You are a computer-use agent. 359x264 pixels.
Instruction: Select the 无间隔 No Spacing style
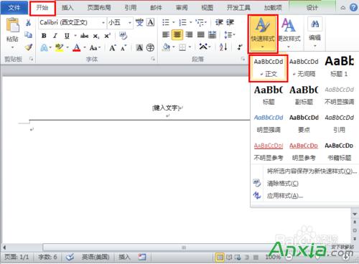pos(304,67)
